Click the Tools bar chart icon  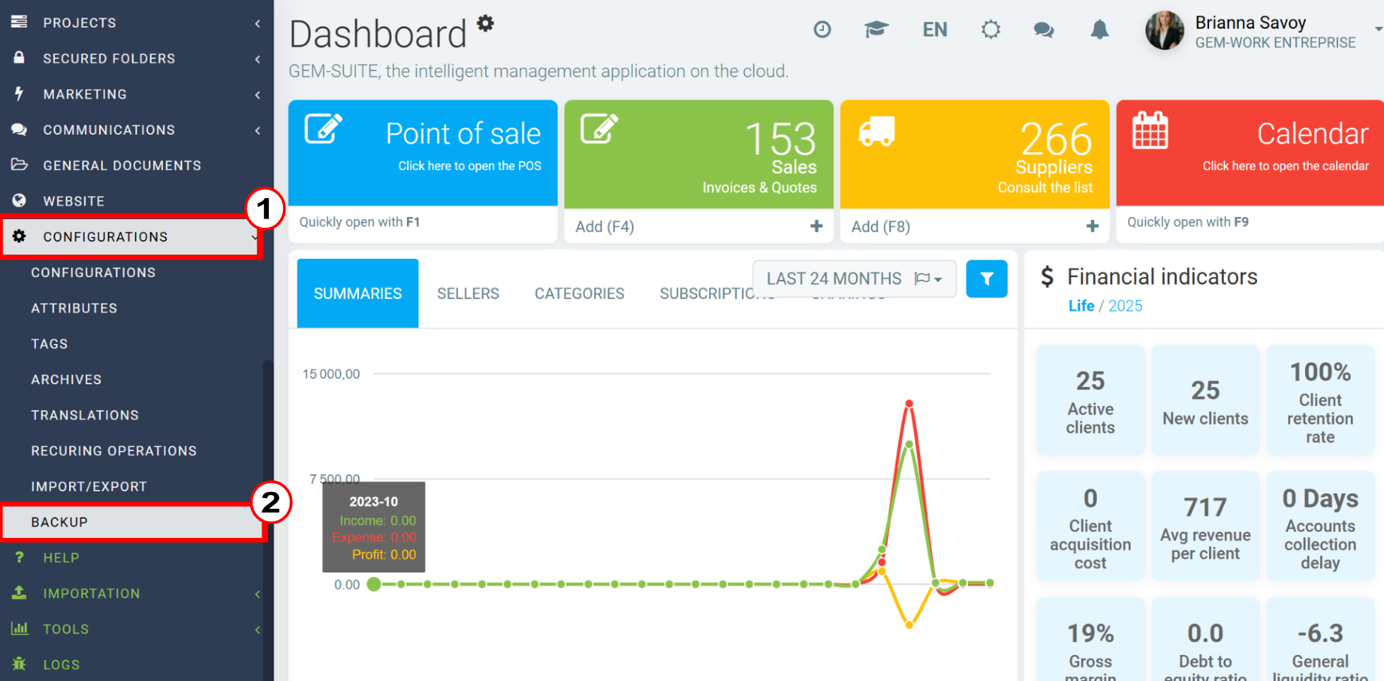tap(19, 628)
